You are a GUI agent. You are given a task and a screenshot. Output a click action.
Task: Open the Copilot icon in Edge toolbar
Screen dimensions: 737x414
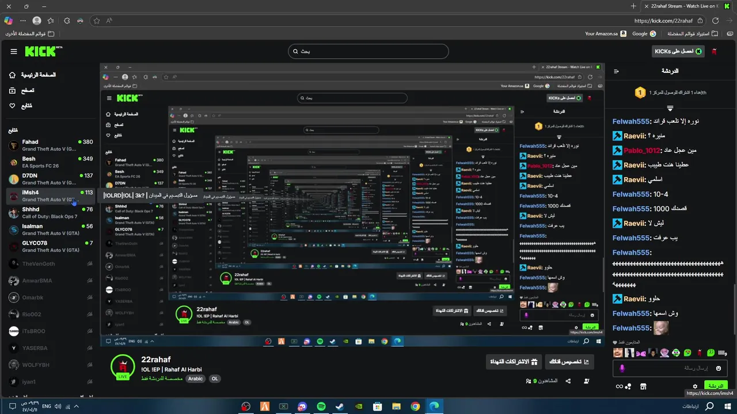[x=8, y=21]
